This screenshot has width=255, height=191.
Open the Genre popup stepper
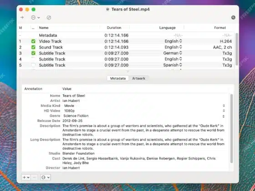tap(224, 116)
